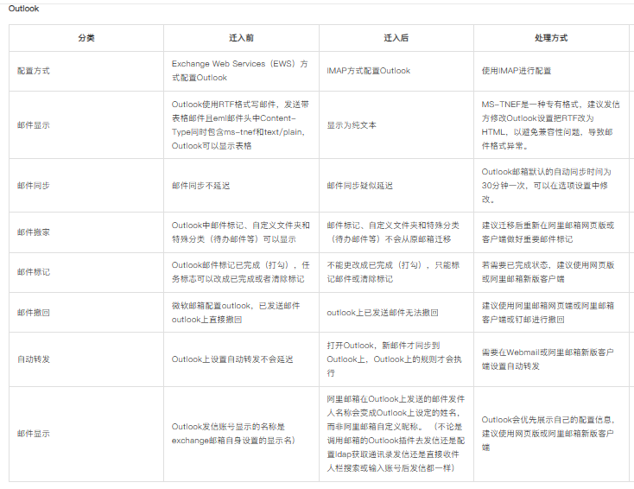Click '邮件显示' label in the exchange显示名 row
This screenshot has height=489, width=634.
coord(34,434)
